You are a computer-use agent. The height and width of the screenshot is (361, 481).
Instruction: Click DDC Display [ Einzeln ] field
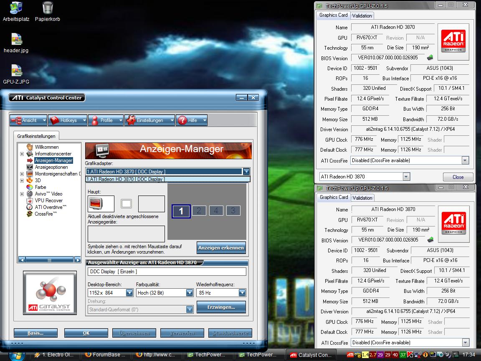(x=167, y=271)
